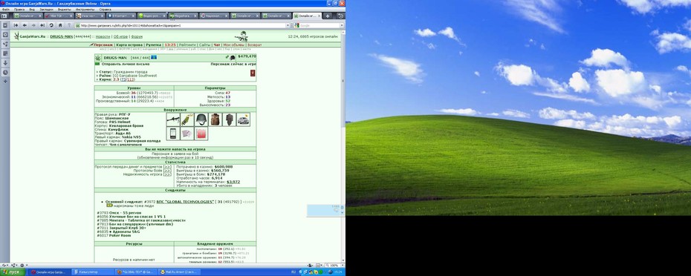Open the Инструменты menu
The height and width of the screenshot is (276, 691).
coord(85,9)
